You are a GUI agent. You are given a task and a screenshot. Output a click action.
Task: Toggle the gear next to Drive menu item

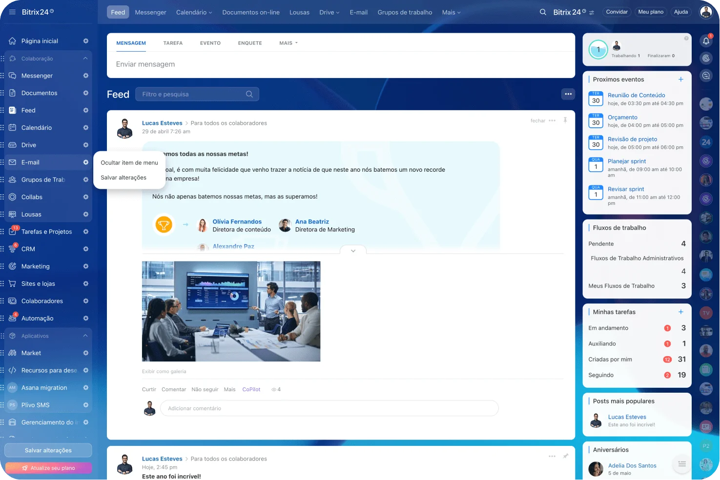[x=86, y=145]
